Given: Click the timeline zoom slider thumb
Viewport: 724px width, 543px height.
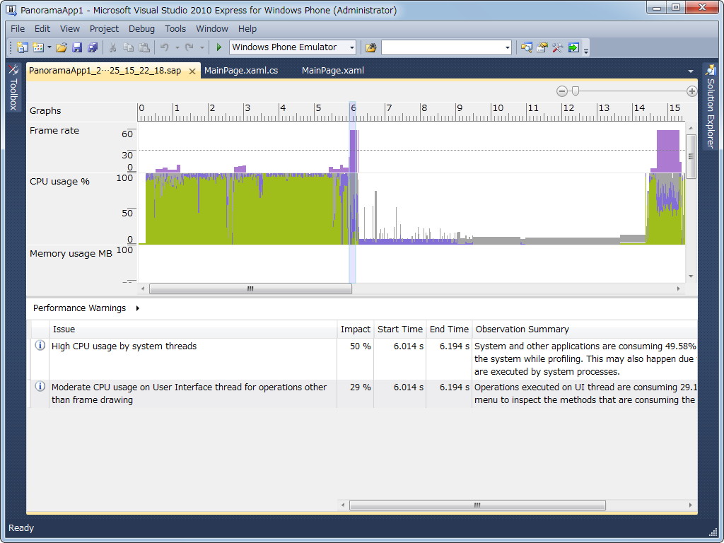Looking at the screenshot, I should pos(576,91).
